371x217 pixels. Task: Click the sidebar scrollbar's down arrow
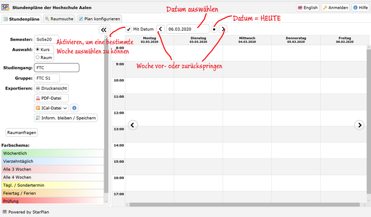click(106, 201)
